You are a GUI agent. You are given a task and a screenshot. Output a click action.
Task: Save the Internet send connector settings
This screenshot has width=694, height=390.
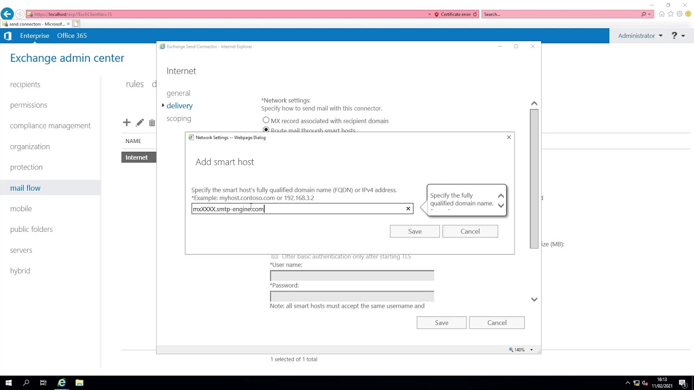coord(441,323)
